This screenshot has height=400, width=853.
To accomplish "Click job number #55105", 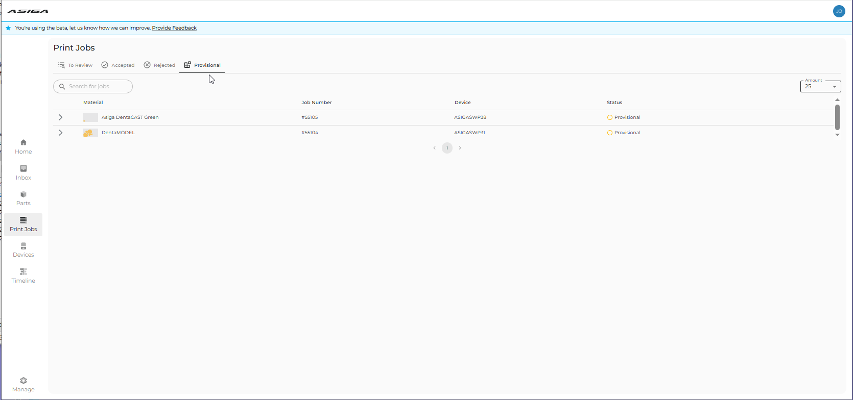I will (x=310, y=117).
